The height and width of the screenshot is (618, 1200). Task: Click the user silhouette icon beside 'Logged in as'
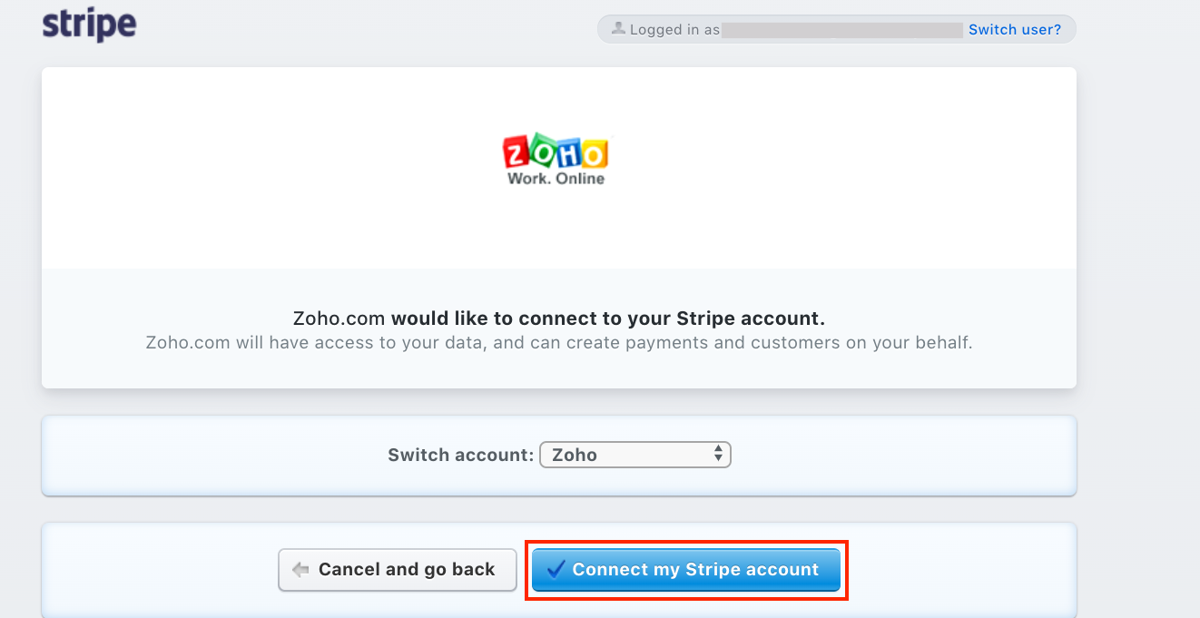click(620, 28)
